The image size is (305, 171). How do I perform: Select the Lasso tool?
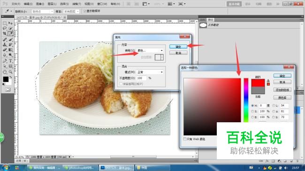5,29
